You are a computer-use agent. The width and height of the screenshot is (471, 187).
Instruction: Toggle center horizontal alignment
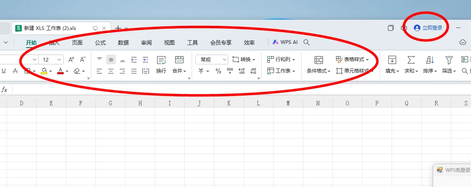click(x=111, y=71)
